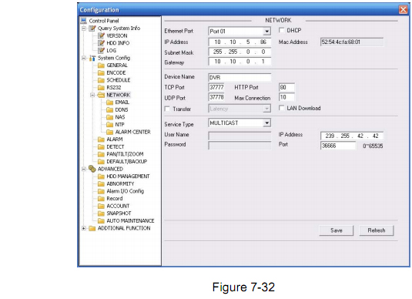Tick the Transfer checkbox

pyautogui.click(x=167, y=109)
